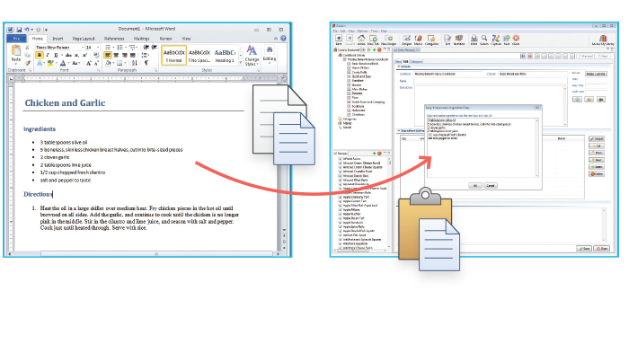This screenshot has width=629, height=344.
Task: Open the File tab in Word
Action: tap(16, 39)
